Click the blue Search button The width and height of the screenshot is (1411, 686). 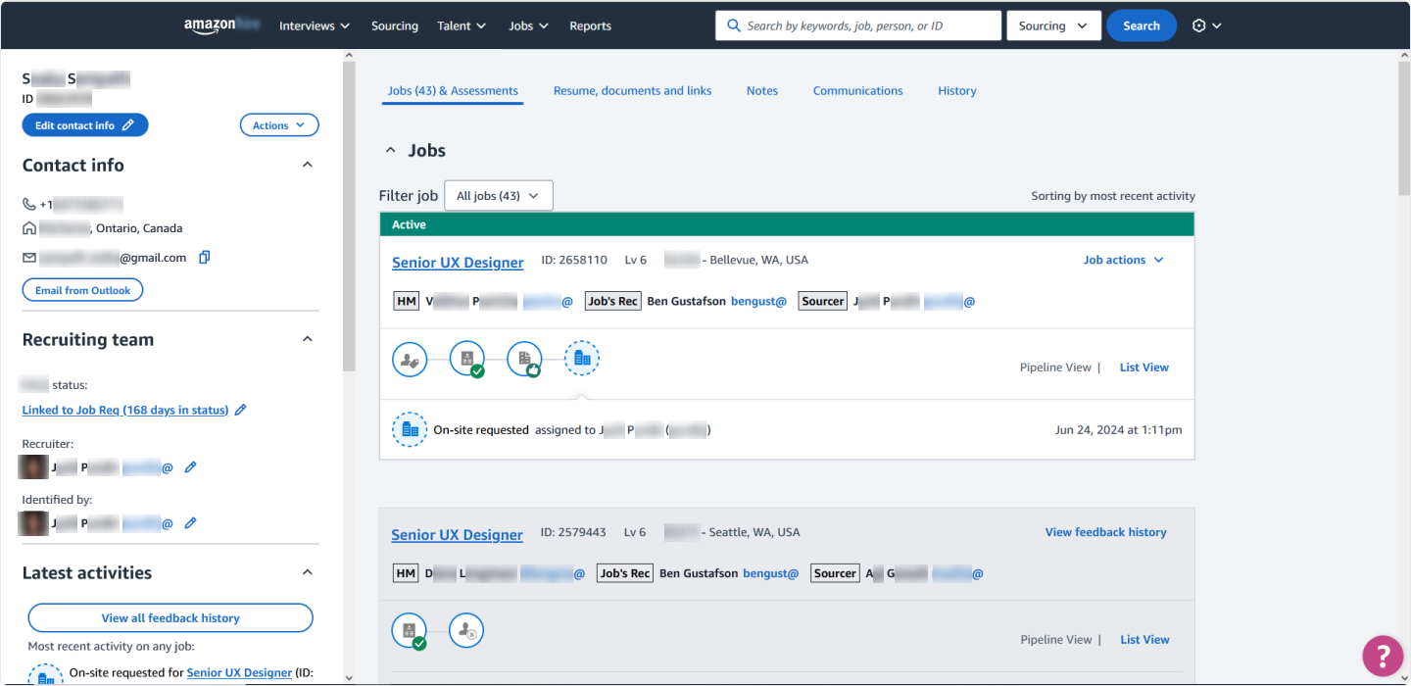[x=1142, y=25]
